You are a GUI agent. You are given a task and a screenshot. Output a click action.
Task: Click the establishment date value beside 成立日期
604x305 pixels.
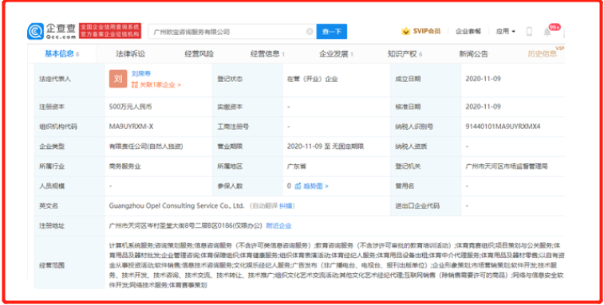483,79
